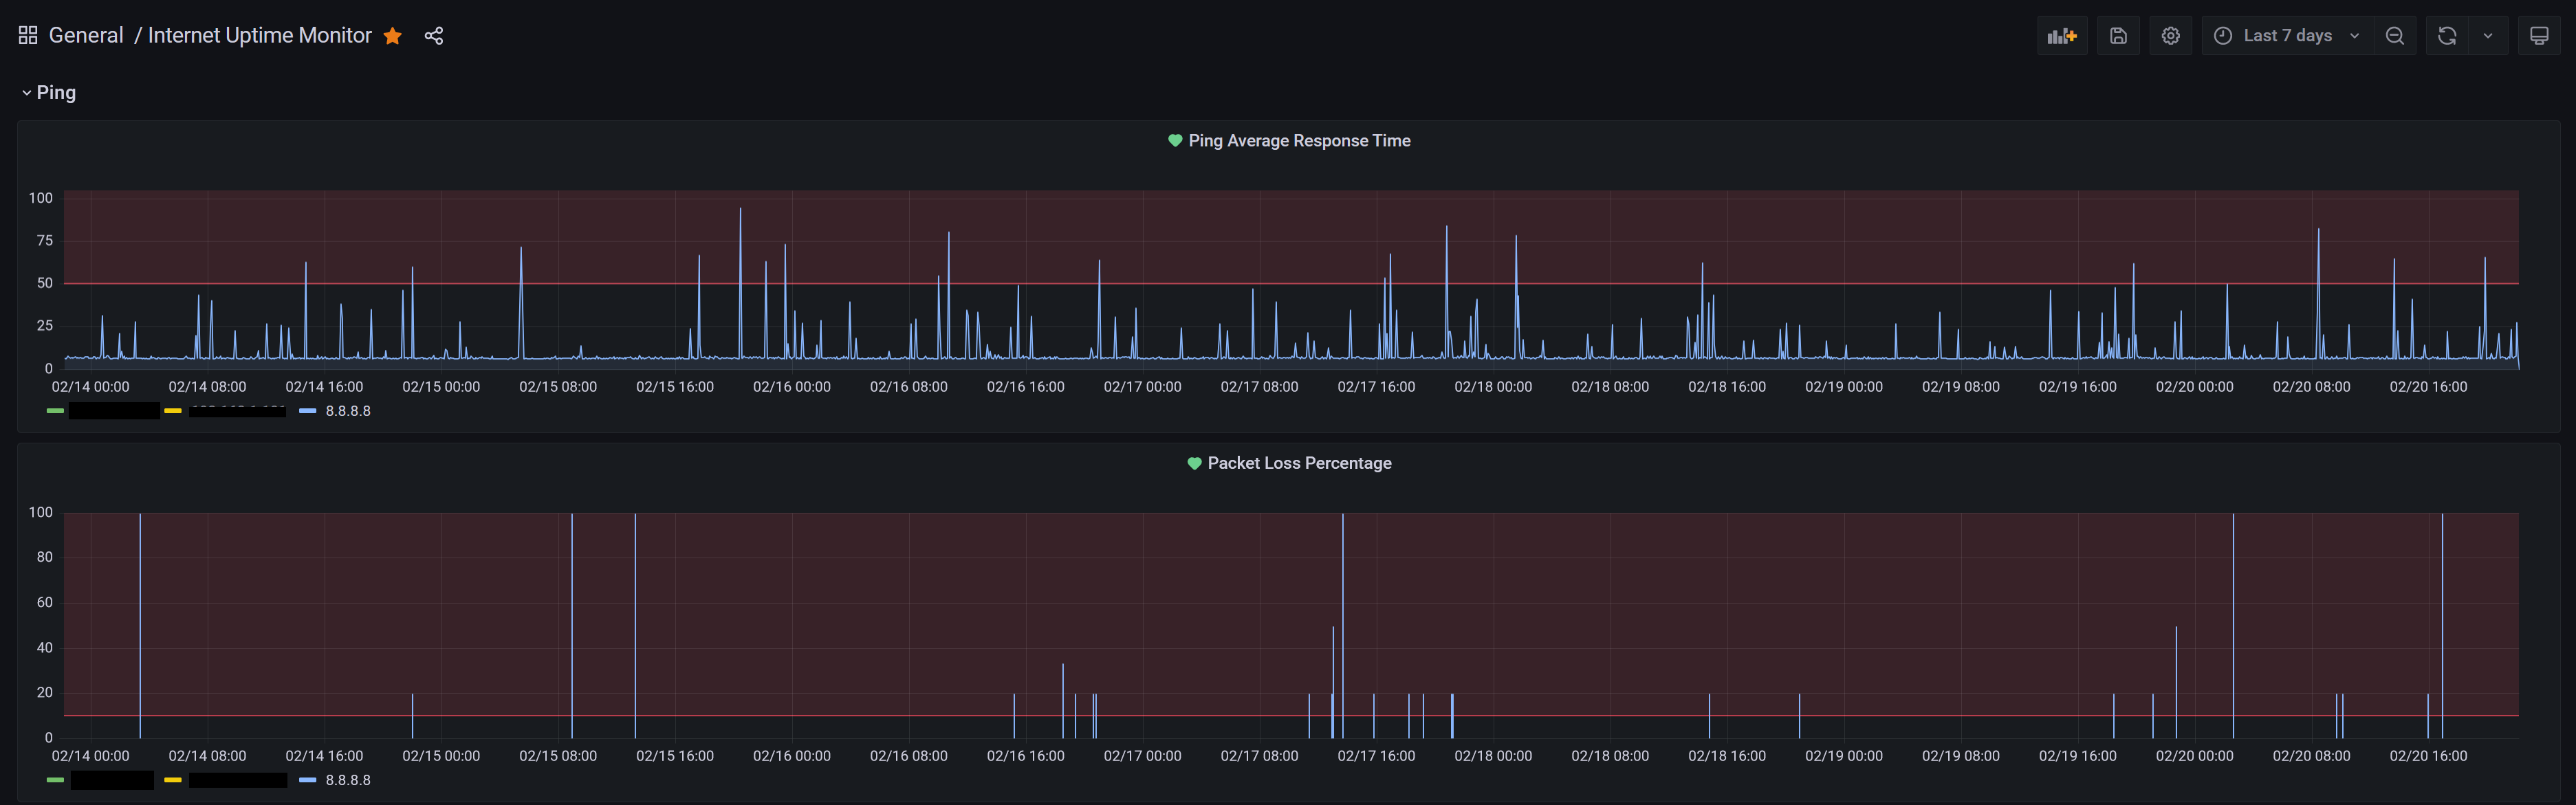The height and width of the screenshot is (805, 2576).
Task: Zoom out the time range
Action: pyautogui.click(x=2394, y=36)
